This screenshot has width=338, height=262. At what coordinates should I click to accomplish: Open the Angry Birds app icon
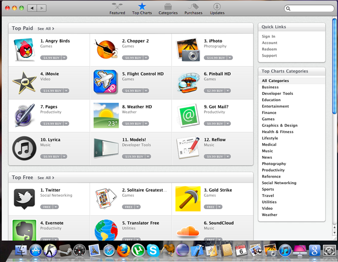click(24, 49)
